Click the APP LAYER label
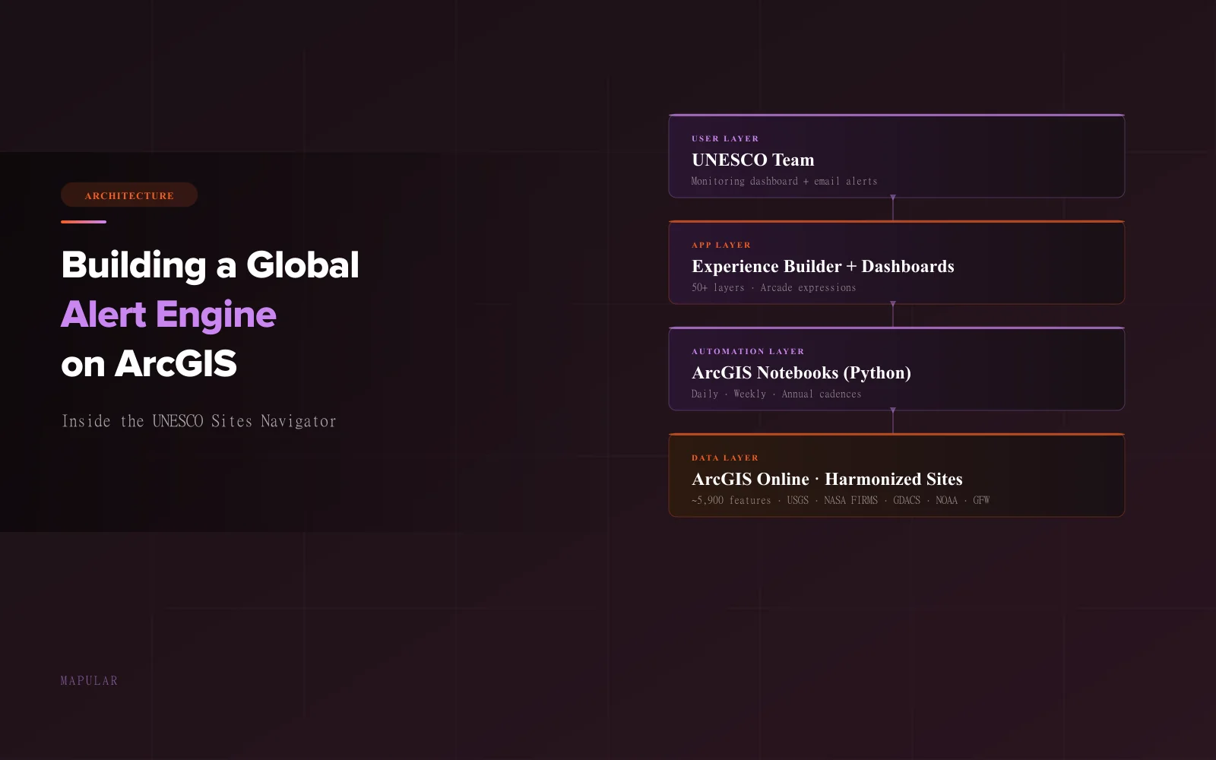This screenshot has height=760, width=1216. (x=720, y=245)
